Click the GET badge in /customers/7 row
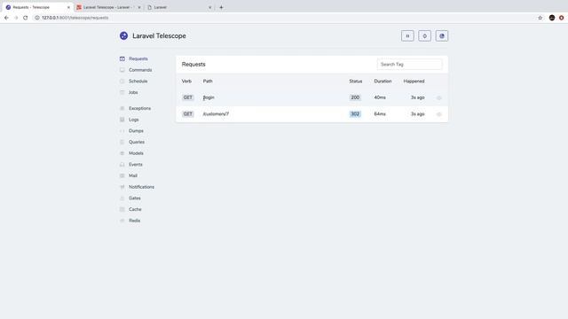Viewport: 568px width, 319px height. 187,113
